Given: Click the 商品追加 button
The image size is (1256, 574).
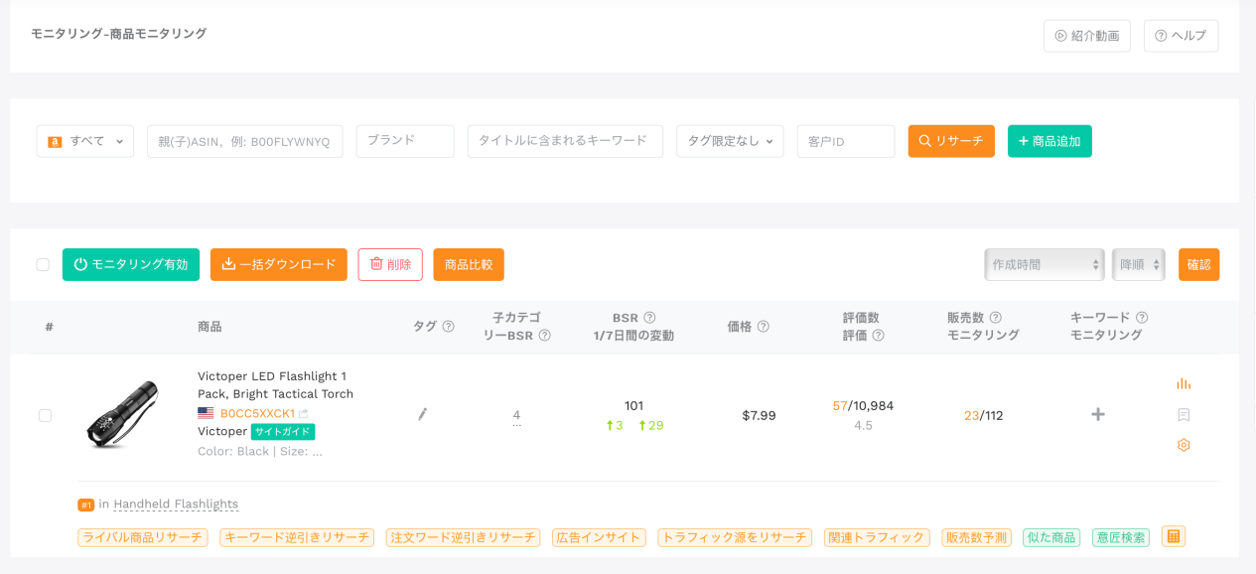Looking at the screenshot, I should point(1049,141).
